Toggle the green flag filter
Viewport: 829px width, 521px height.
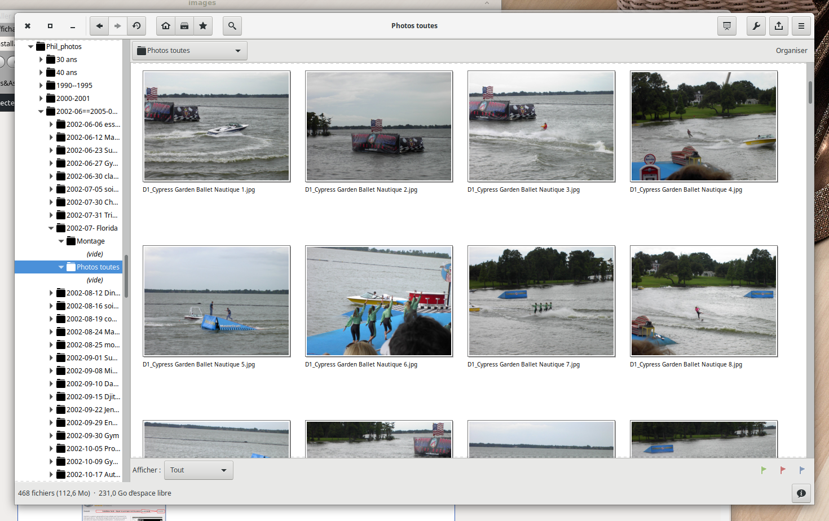(x=764, y=470)
